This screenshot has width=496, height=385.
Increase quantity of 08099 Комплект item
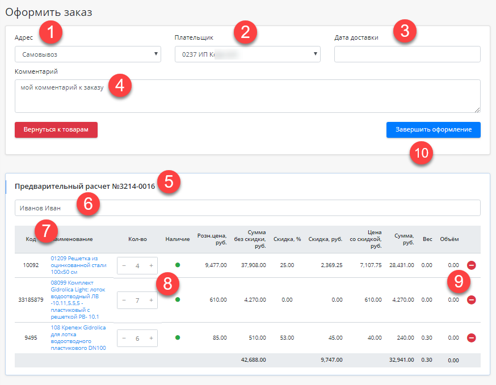pyautogui.click(x=151, y=301)
